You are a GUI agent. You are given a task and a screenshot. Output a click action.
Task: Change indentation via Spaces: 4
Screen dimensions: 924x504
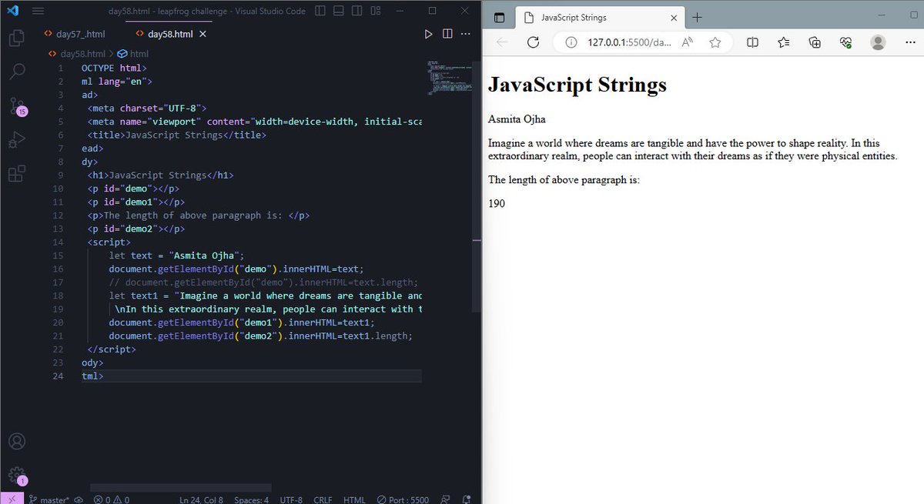pos(252,499)
